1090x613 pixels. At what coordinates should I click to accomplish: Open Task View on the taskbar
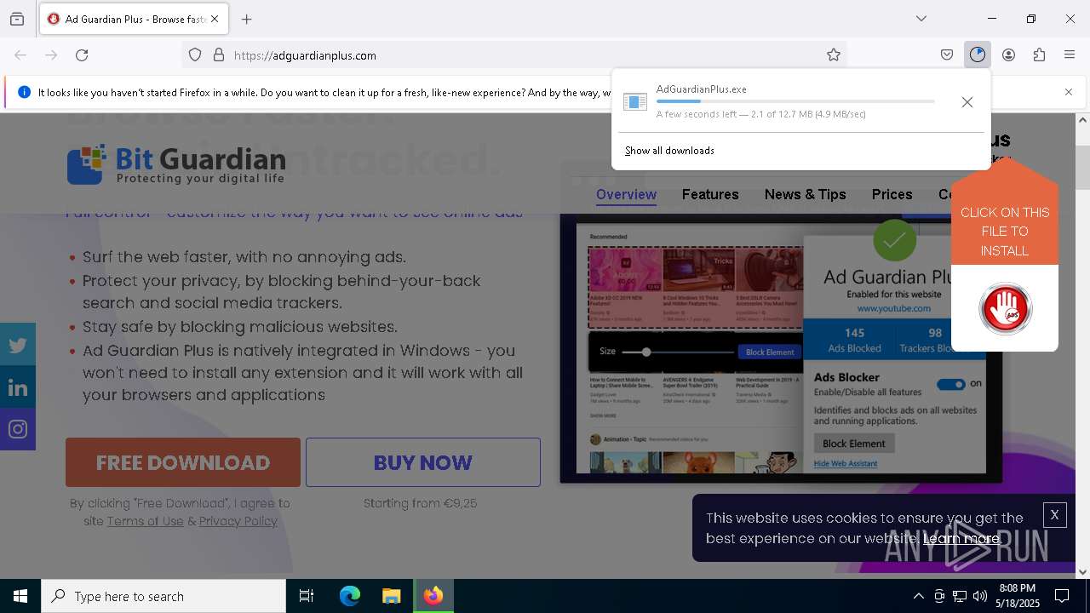(307, 596)
